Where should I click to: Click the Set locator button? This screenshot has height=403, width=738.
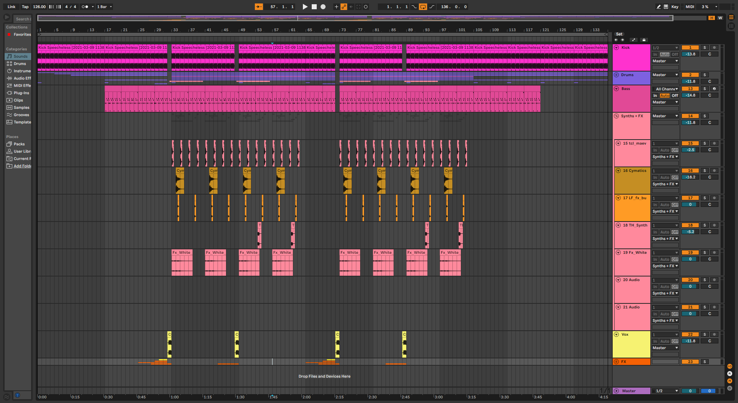pos(619,34)
